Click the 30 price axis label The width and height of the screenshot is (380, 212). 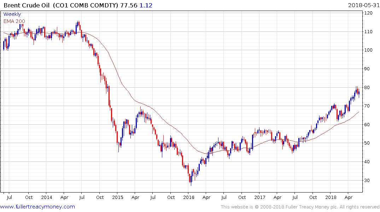point(367,180)
